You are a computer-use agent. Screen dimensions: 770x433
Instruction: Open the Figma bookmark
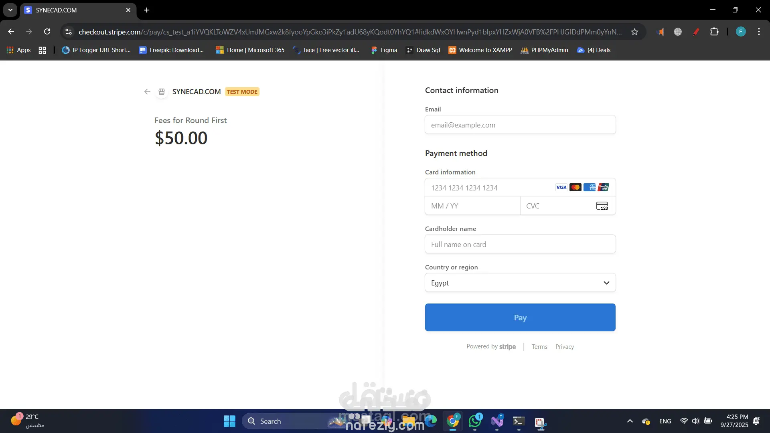coord(384,50)
